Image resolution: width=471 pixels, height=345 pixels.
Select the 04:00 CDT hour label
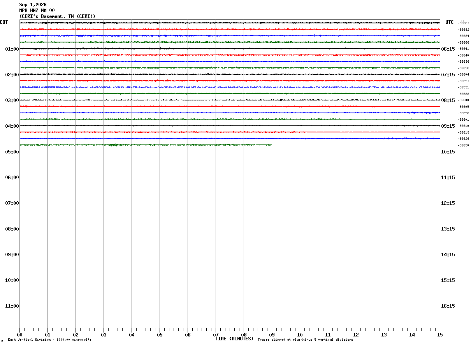coord(12,126)
